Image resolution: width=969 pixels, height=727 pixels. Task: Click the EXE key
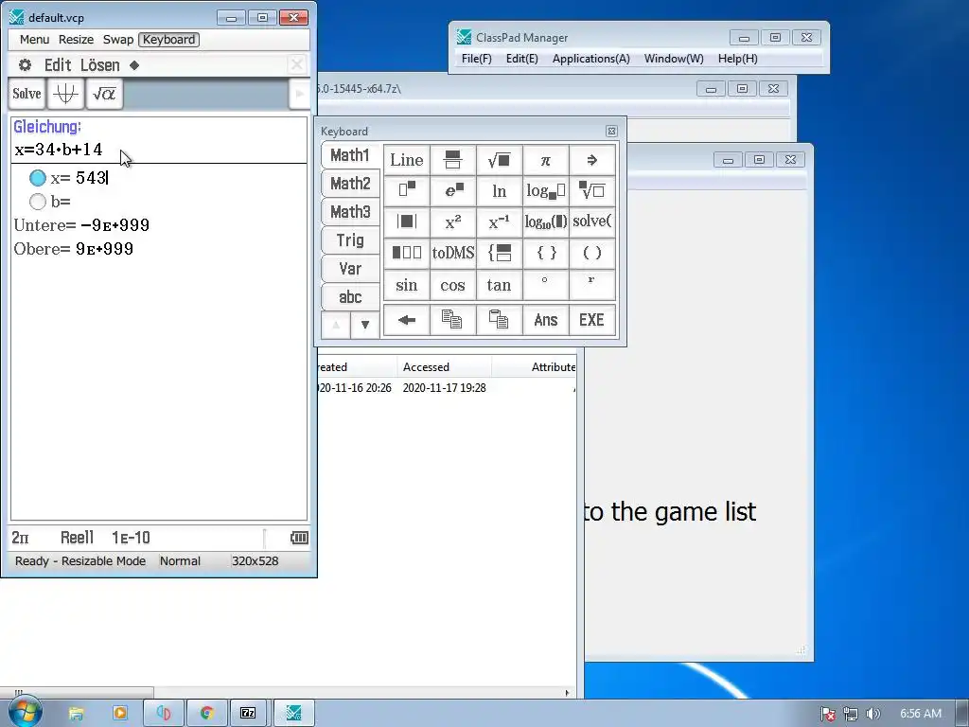pyautogui.click(x=592, y=320)
